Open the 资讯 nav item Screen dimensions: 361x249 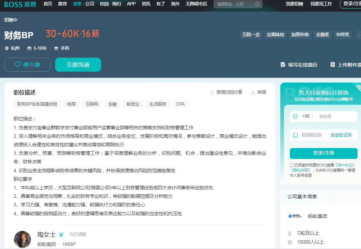click(x=146, y=4)
